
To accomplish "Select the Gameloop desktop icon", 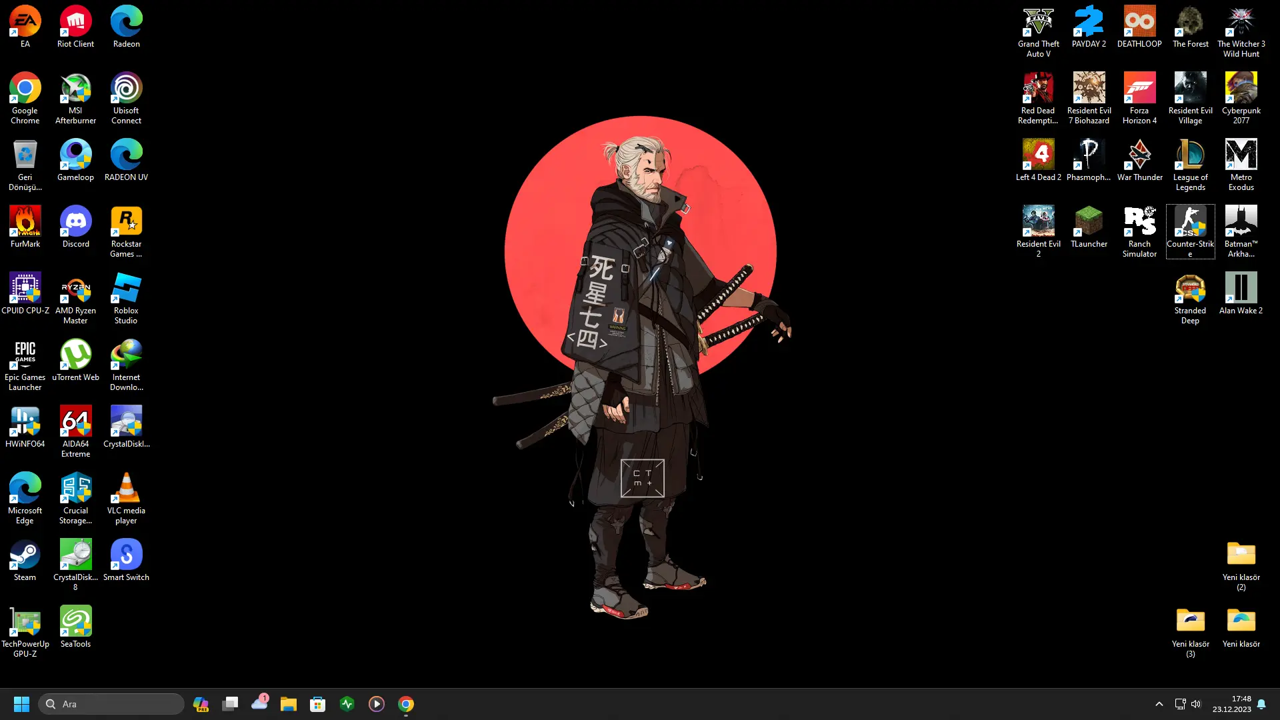I will coord(75,160).
